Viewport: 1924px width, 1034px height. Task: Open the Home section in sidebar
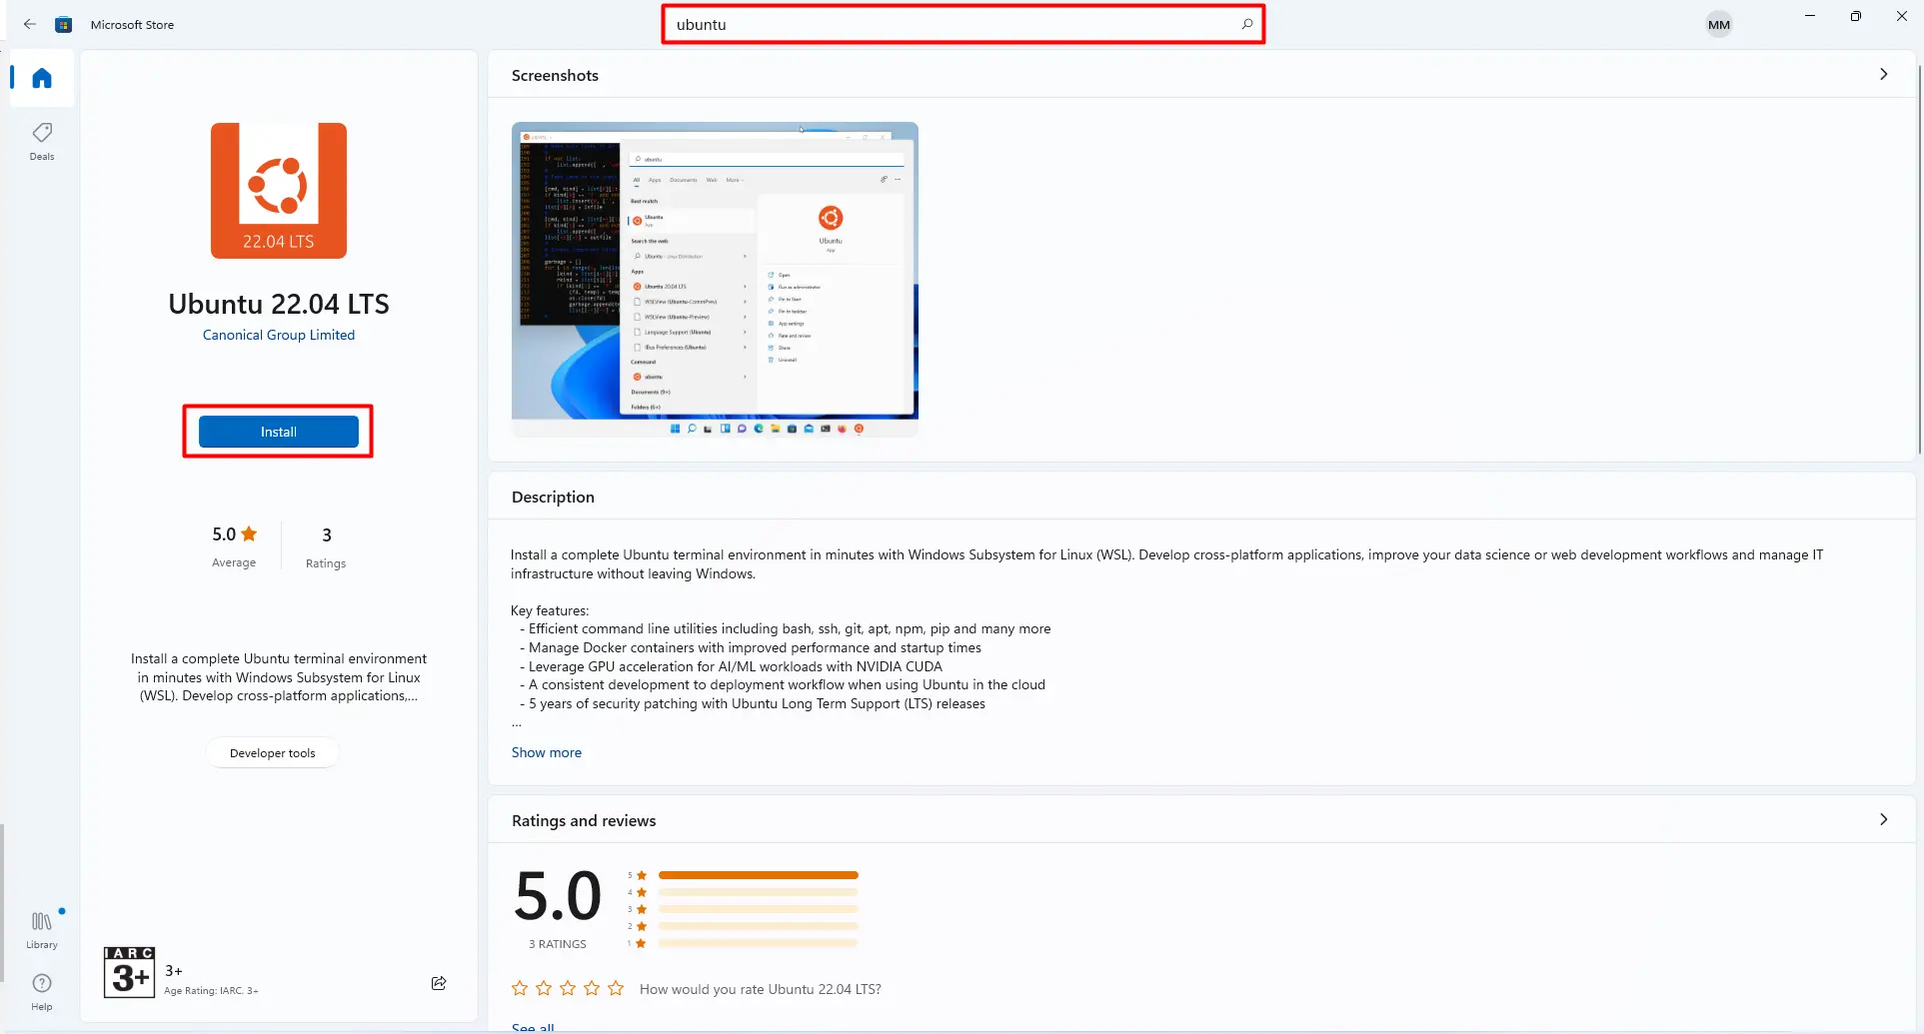(x=42, y=78)
